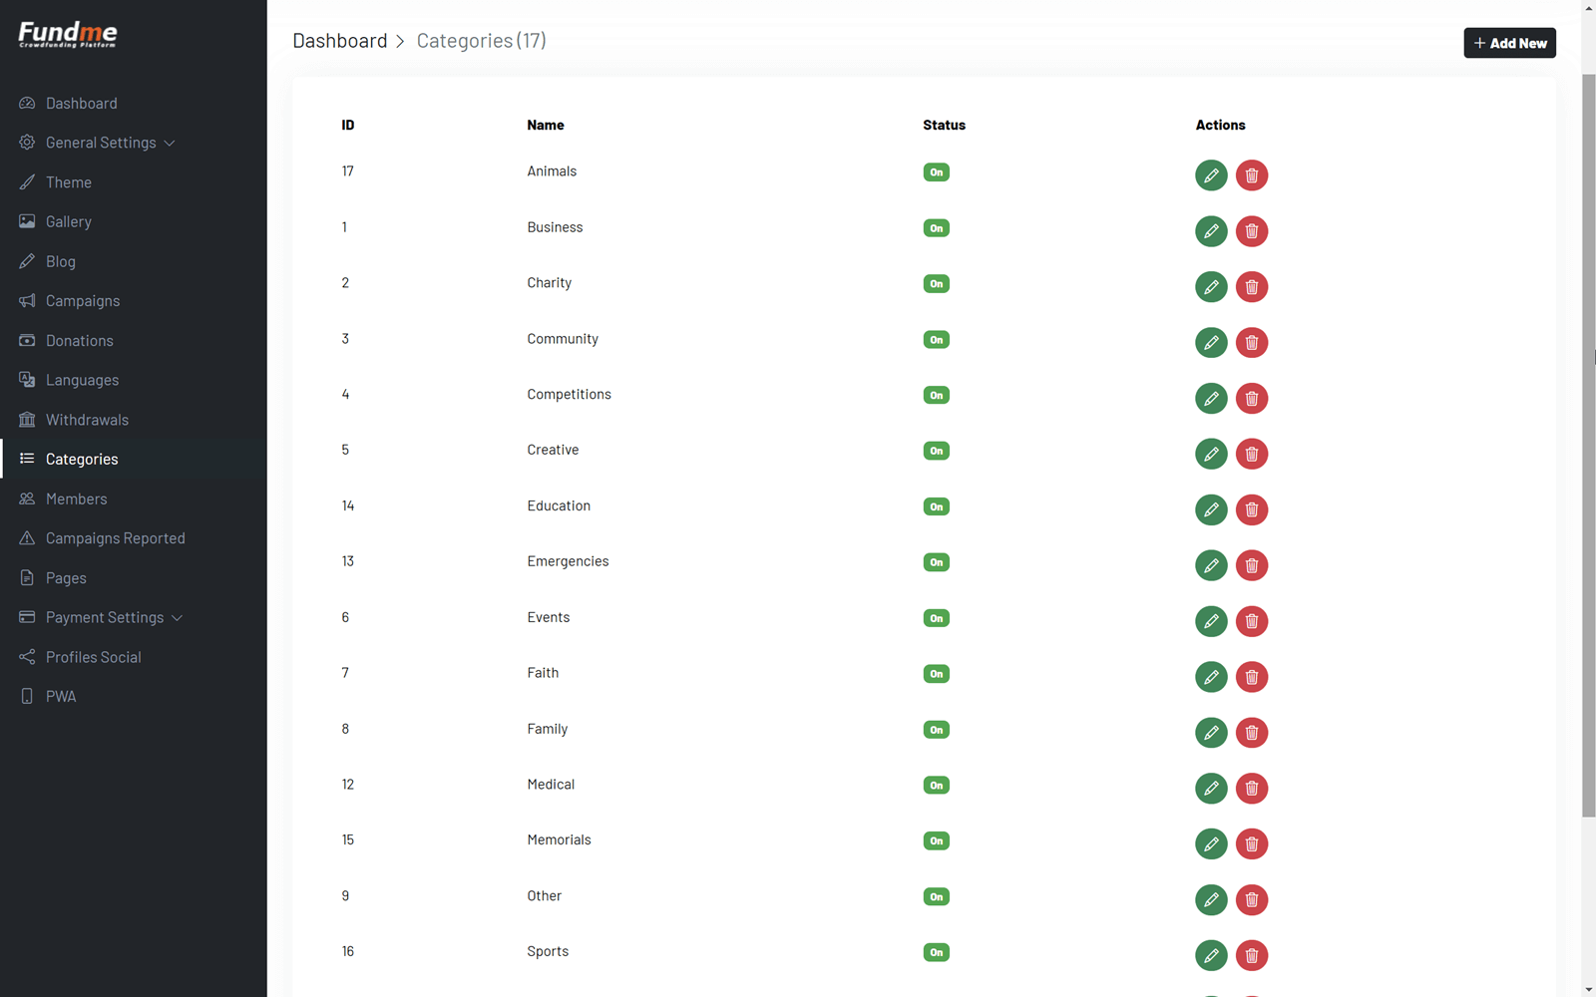Select the Theme icon in the sidebar
1596x997 pixels.
(27, 181)
